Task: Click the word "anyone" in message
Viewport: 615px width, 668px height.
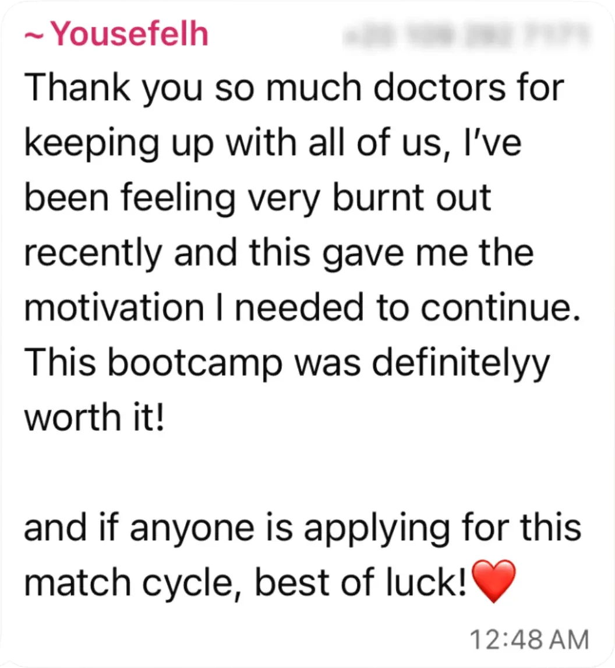Action: 188,528
